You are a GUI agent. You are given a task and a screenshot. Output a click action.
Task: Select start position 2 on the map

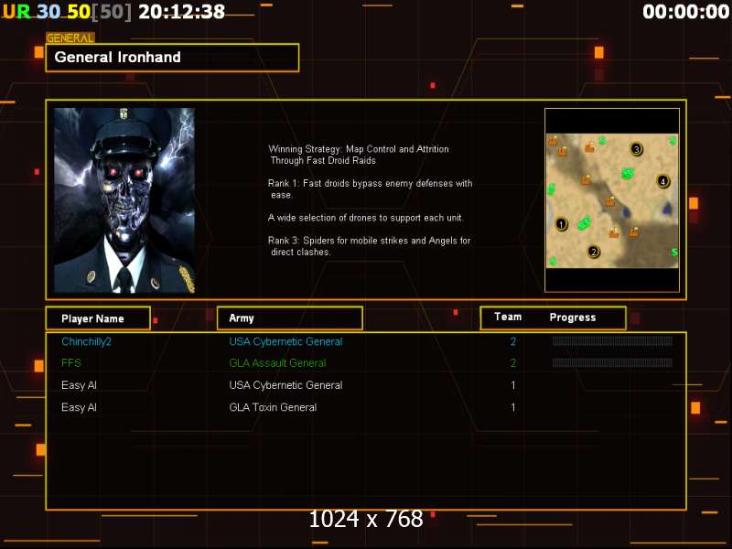pos(593,253)
